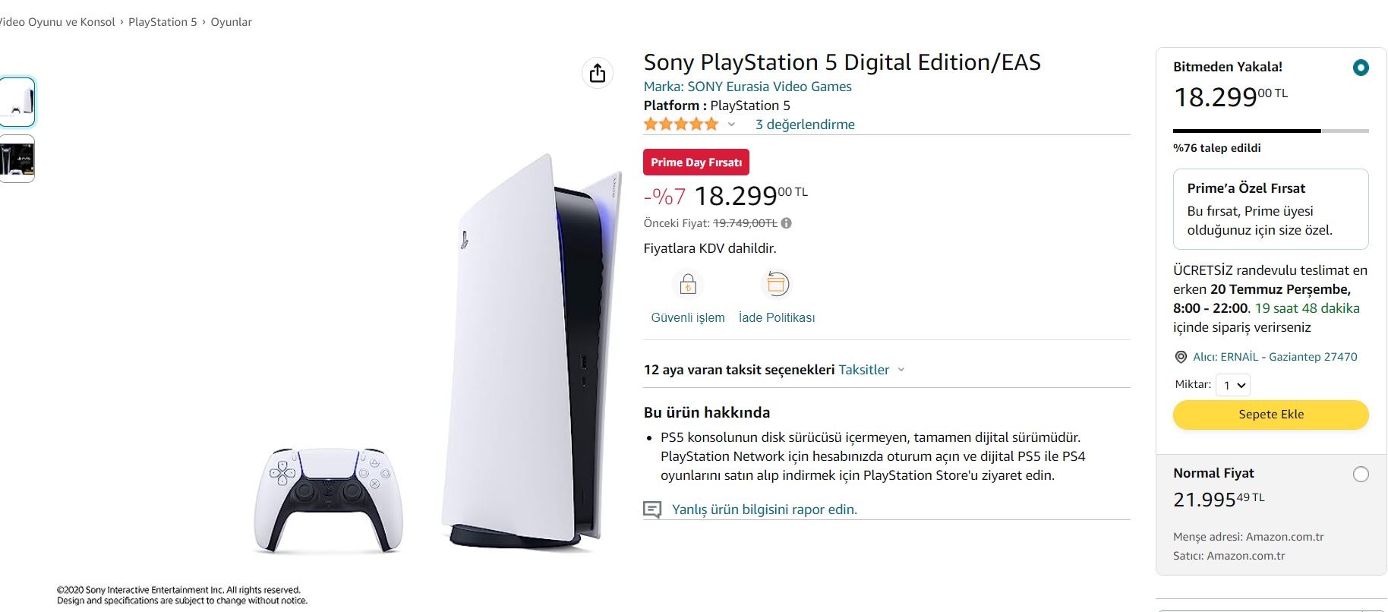Select the first product image thumbnail
The width and height of the screenshot is (1388, 612).
click(x=17, y=102)
